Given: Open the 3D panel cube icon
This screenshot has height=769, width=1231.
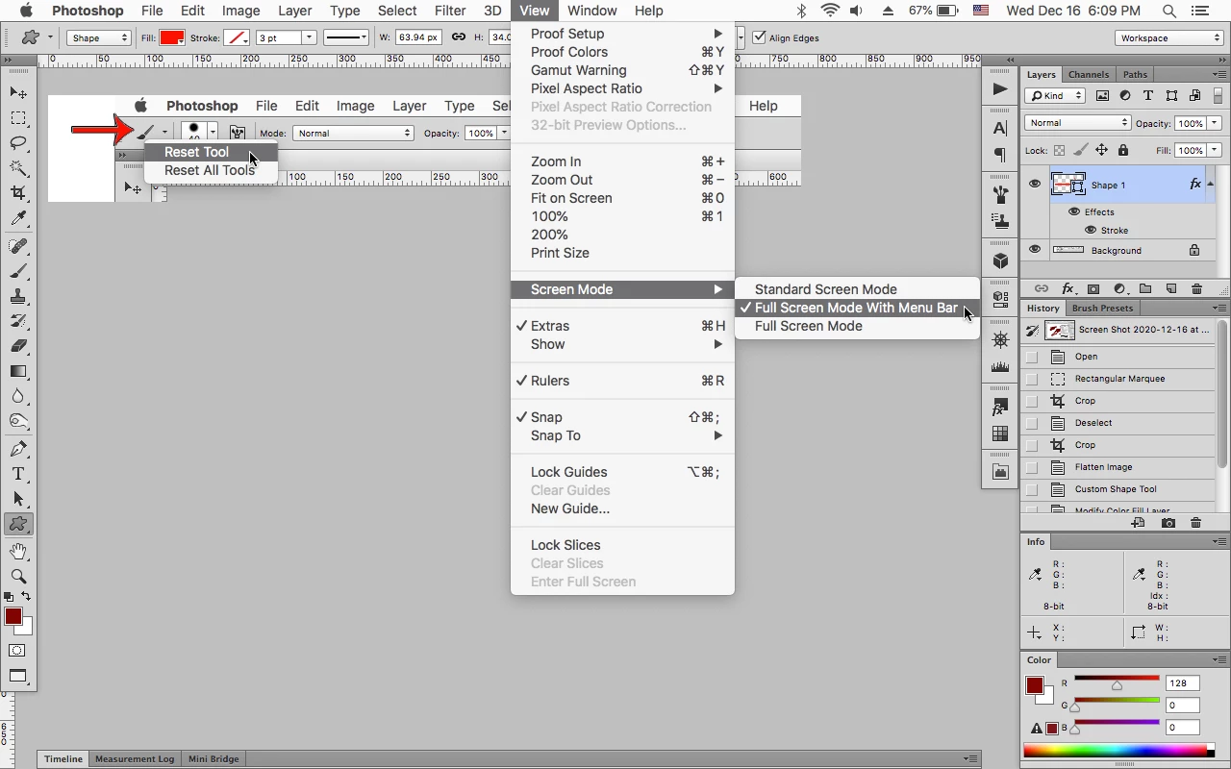Looking at the screenshot, I should pyautogui.click(x=1000, y=261).
